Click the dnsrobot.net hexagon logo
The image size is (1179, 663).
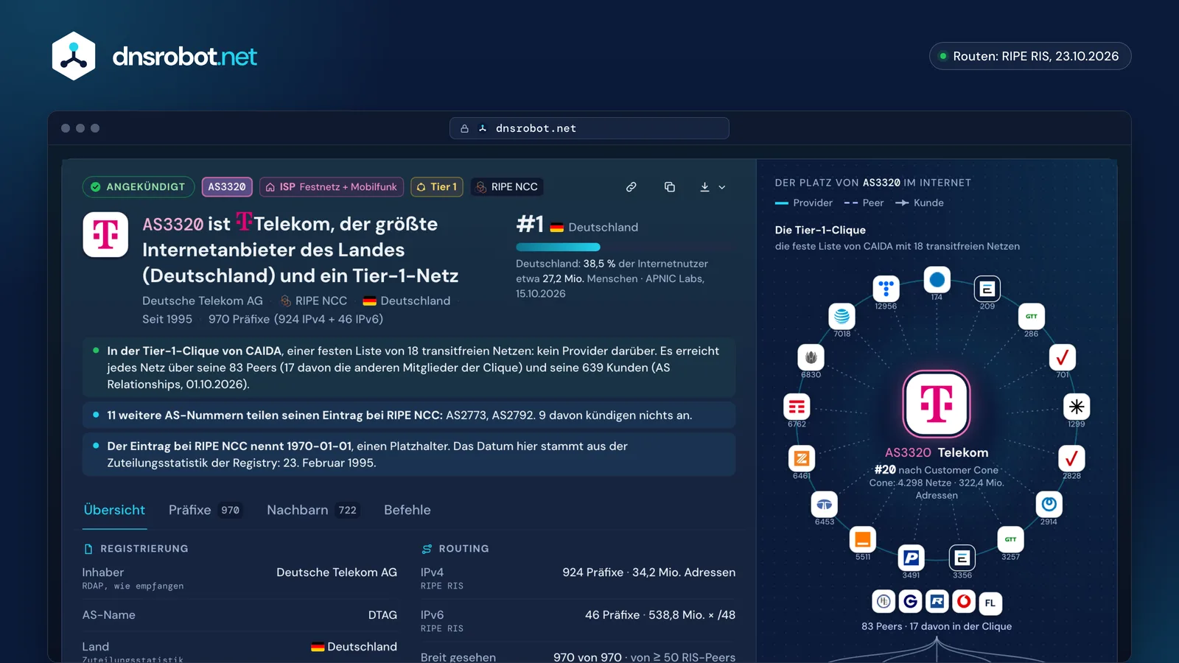tap(74, 56)
